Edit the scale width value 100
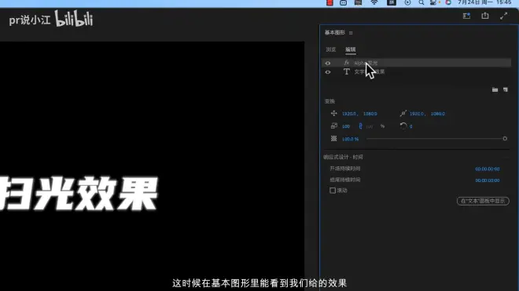 pos(346,126)
